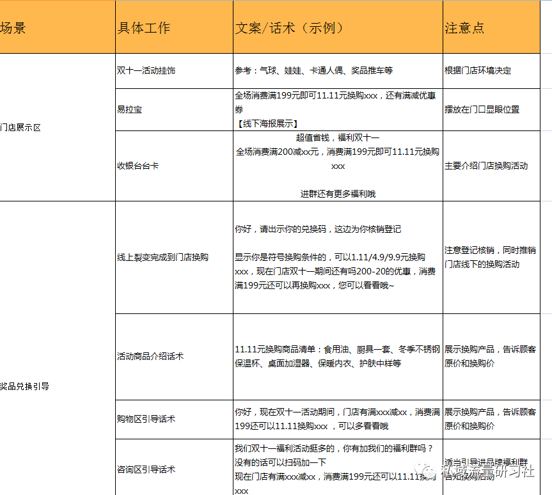Select the 注意点 cell in the 购物区引导话术 row
Viewport: 552px width, 495px height.
coord(491,420)
